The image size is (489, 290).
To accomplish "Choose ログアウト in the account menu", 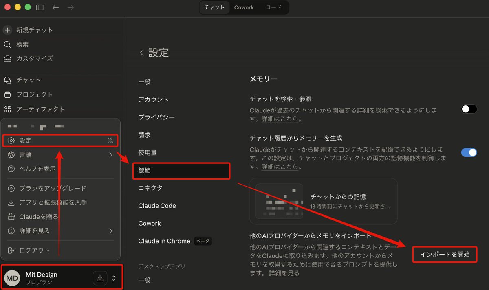I will point(60,250).
